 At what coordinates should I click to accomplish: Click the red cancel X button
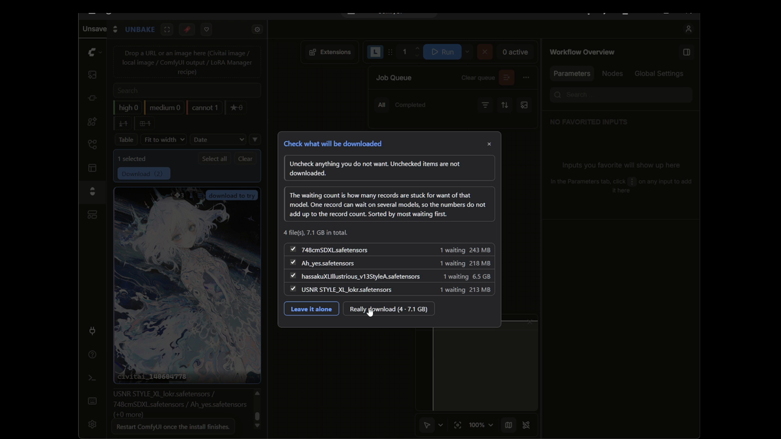[485, 52]
